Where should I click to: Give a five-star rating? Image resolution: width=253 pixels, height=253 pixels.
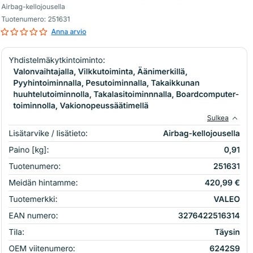(43, 32)
